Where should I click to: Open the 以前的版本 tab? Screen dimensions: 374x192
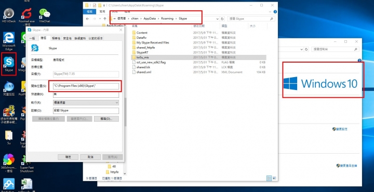coord(96,38)
